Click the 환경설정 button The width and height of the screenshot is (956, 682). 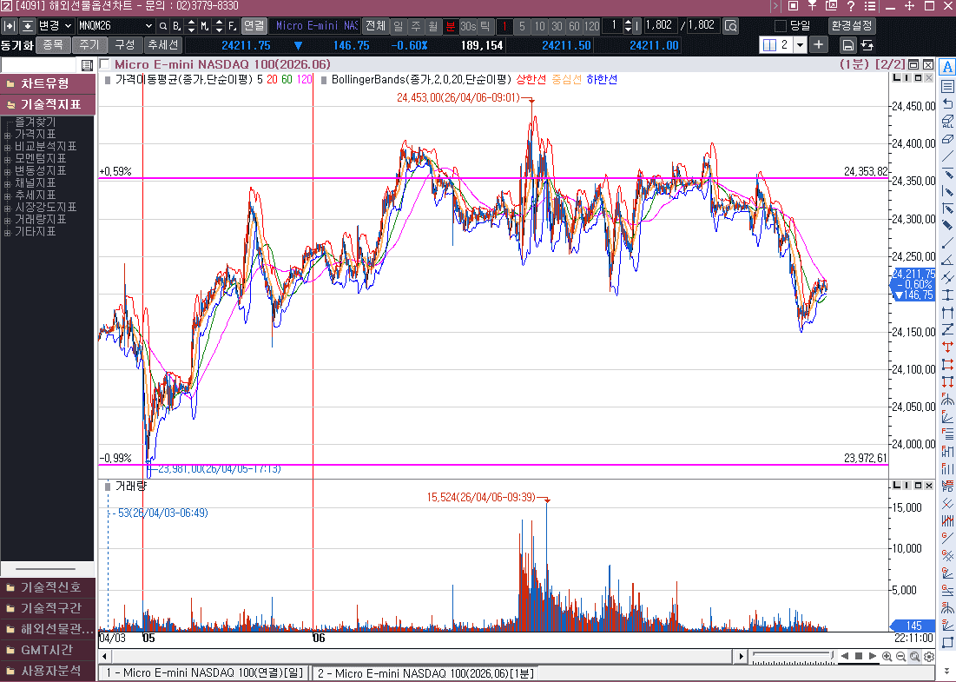pos(852,26)
